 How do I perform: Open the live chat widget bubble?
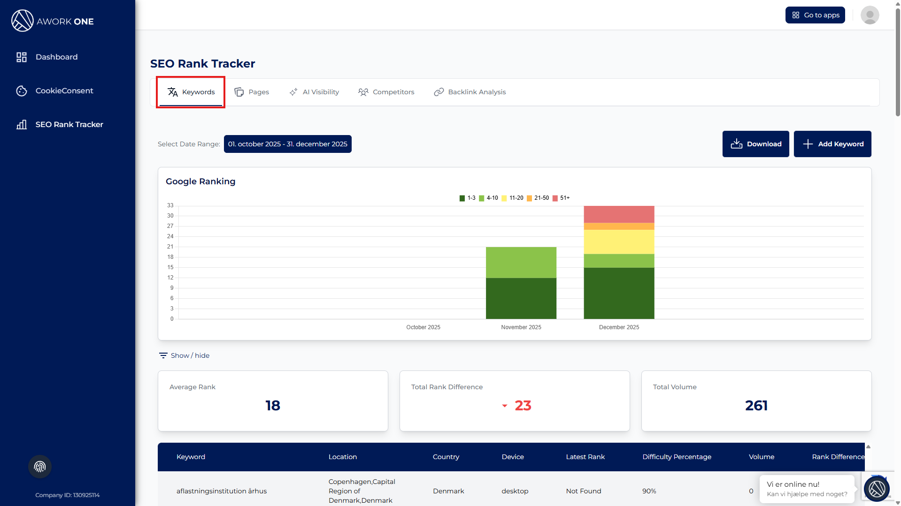tap(876, 489)
